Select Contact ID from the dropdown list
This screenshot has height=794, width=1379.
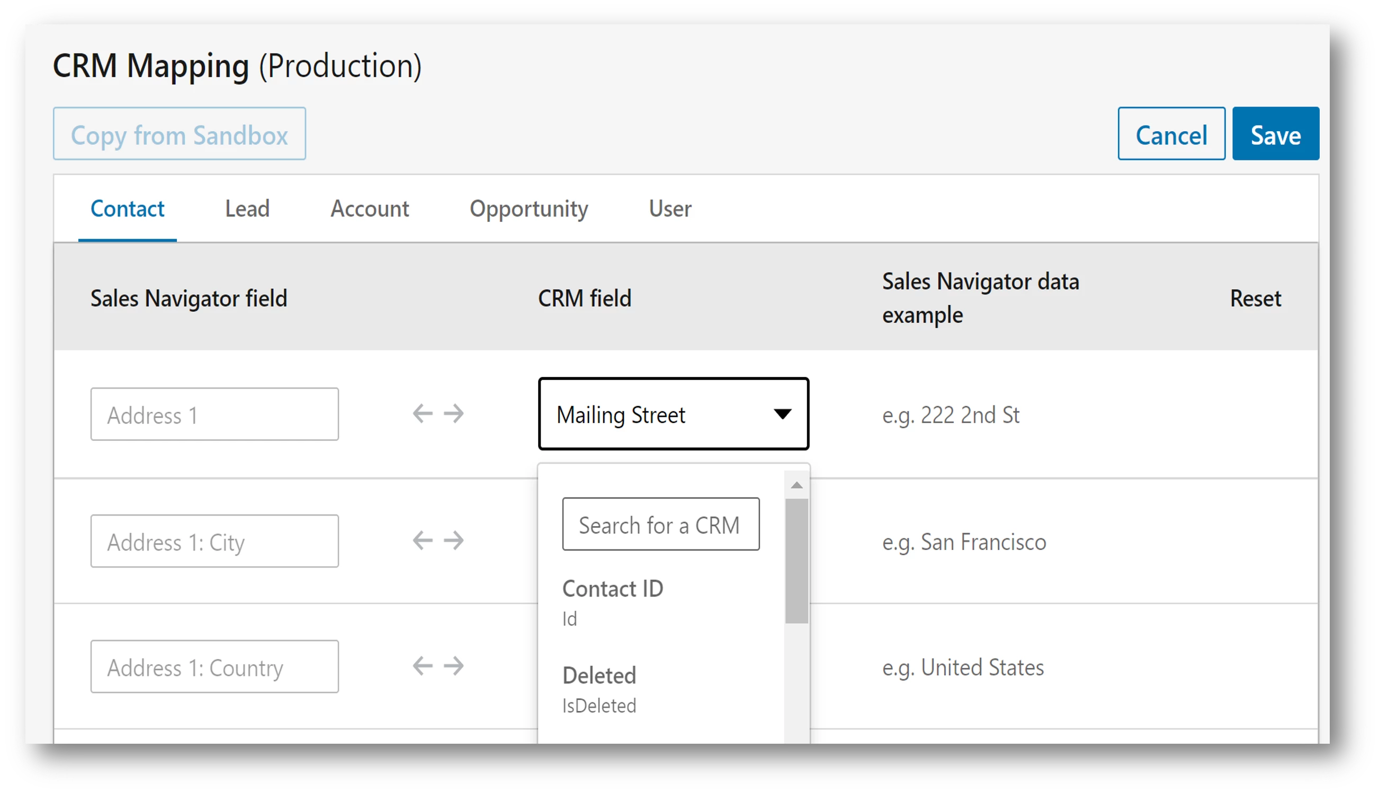click(613, 589)
